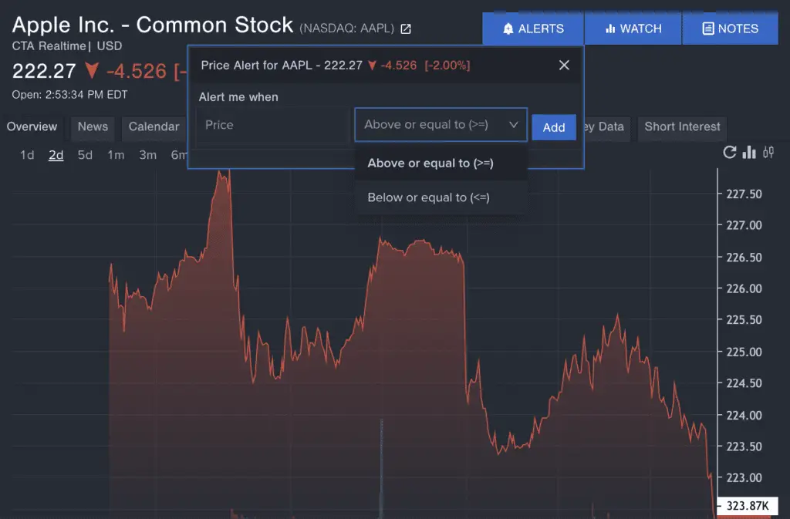Select the 3m chart range
This screenshot has height=519, width=790.
point(147,155)
